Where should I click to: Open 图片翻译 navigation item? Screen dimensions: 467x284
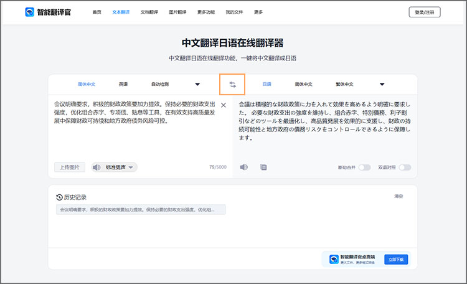point(177,12)
